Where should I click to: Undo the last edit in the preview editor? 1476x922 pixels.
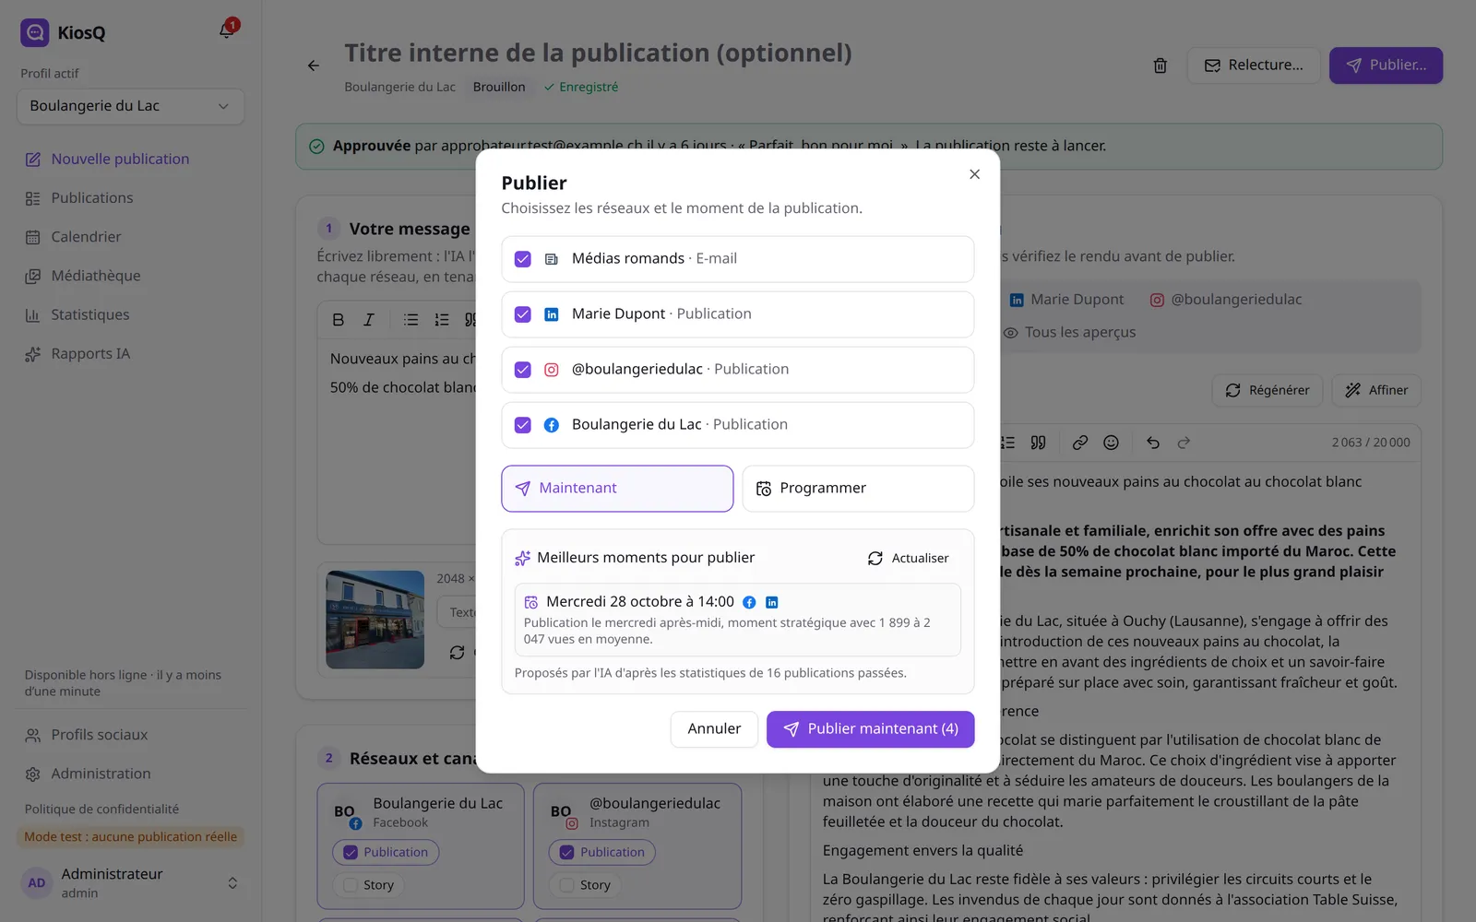click(x=1153, y=443)
